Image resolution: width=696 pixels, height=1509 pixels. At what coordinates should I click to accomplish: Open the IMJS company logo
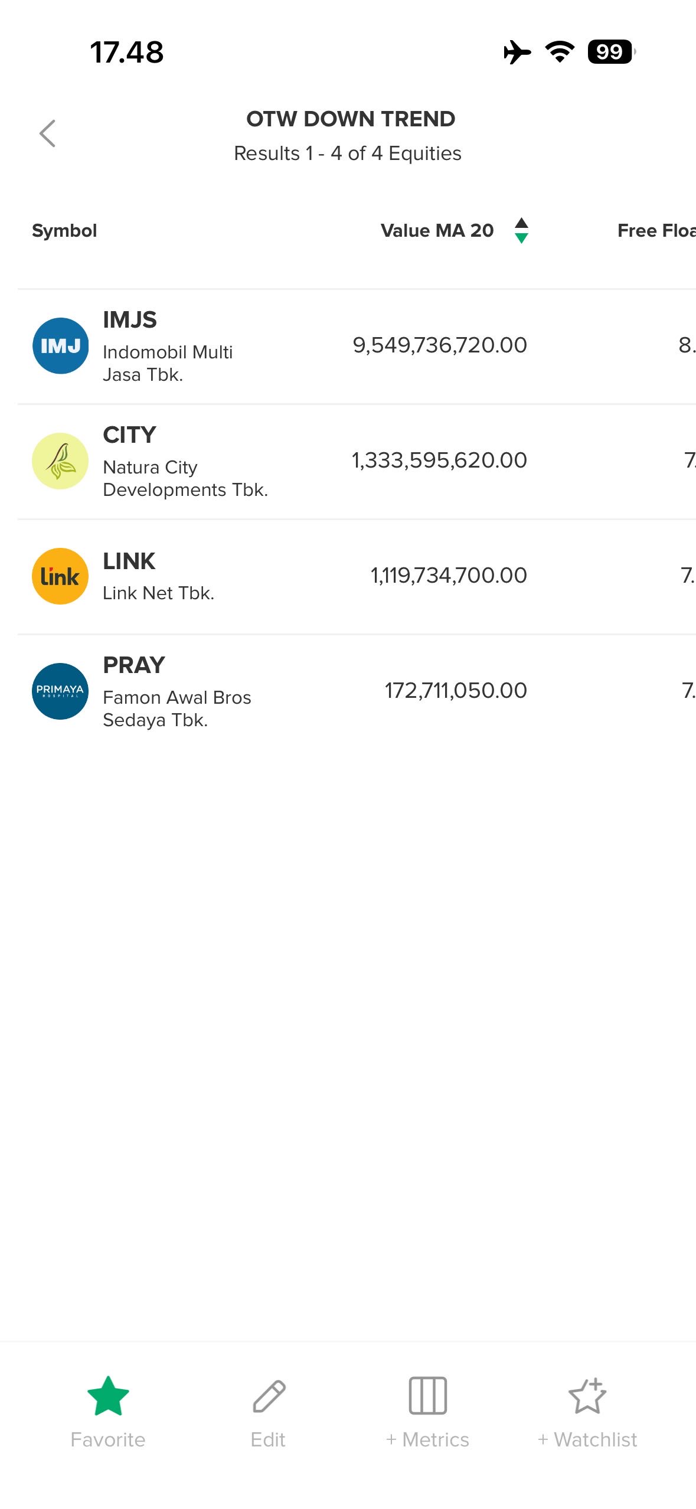(x=60, y=346)
